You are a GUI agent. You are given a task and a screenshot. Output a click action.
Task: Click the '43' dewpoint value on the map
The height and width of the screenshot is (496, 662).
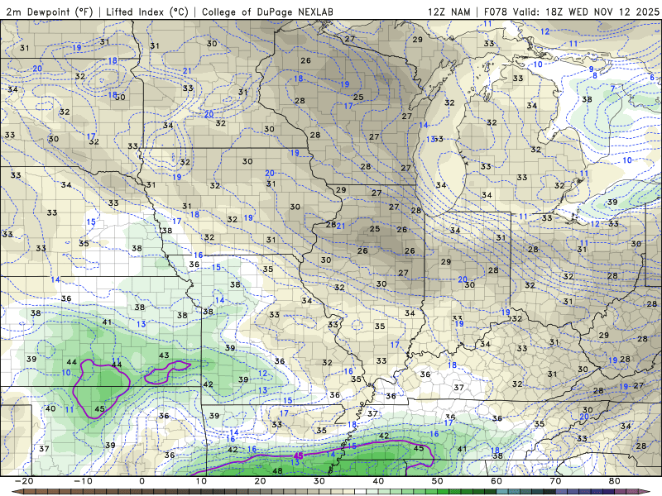(164, 355)
